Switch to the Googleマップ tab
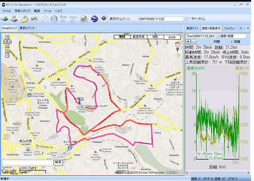254x181 pixels. [x=9, y=28]
